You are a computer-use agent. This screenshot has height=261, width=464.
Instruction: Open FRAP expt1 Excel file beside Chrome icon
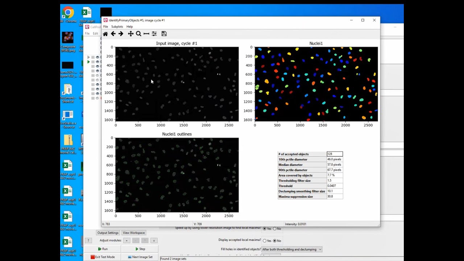click(87, 16)
